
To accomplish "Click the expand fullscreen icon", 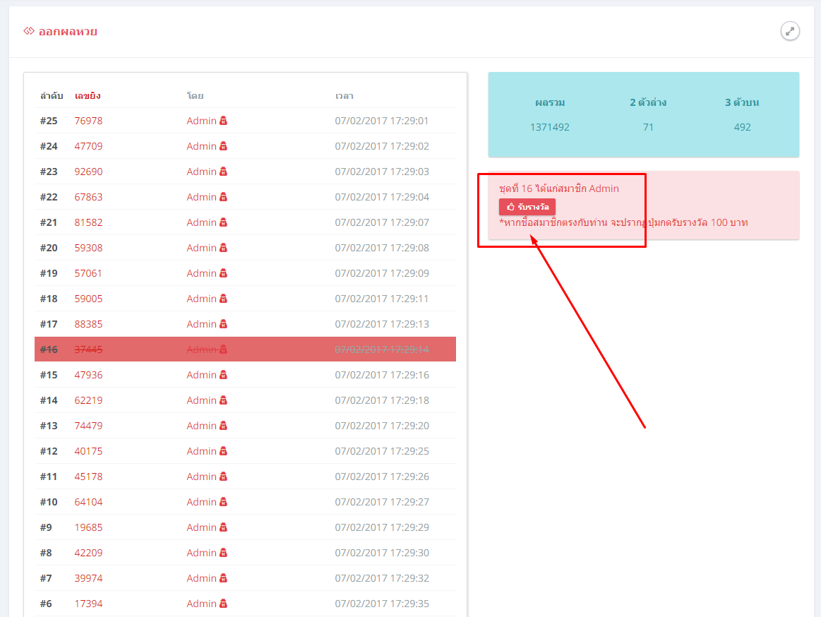I will tap(790, 31).
